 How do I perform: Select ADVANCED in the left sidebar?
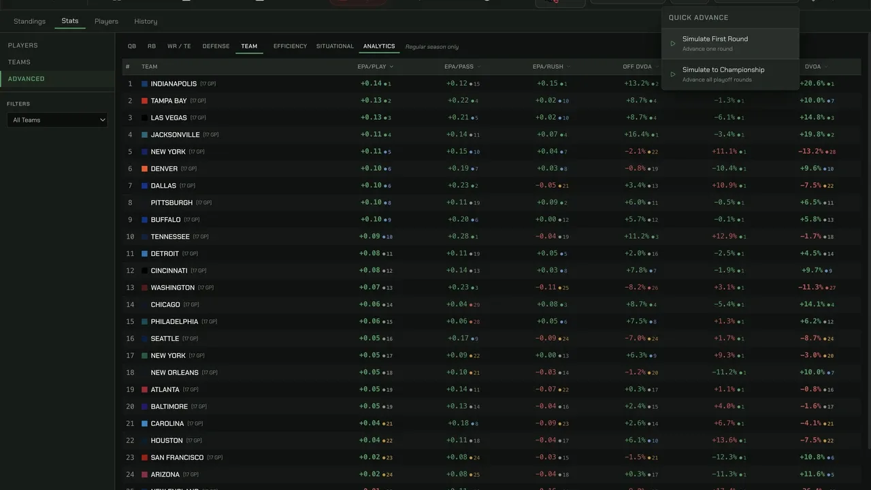(x=57, y=79)
